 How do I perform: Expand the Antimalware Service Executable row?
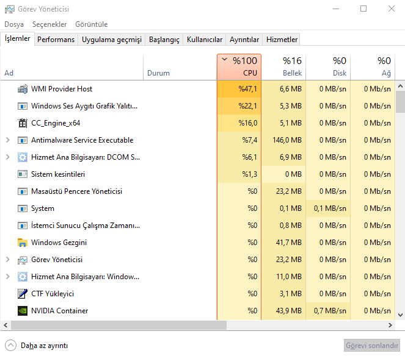(8, 140)
